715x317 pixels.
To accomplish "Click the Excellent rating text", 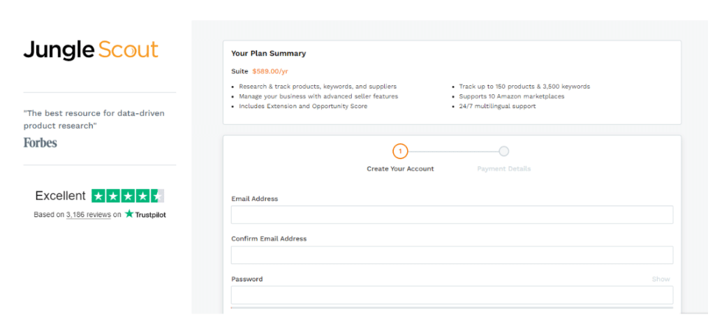I will [61, 196].
